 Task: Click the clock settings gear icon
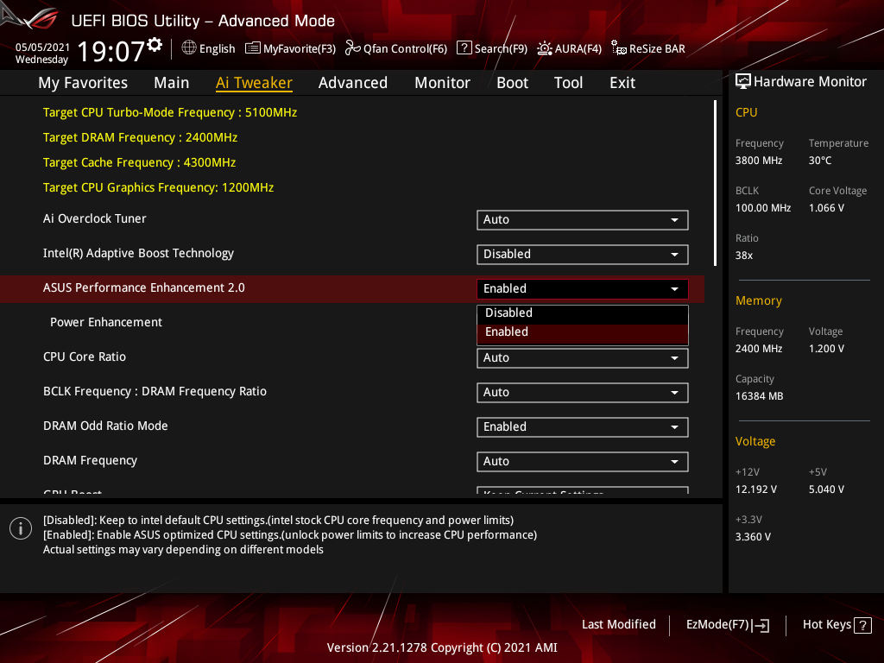coord(155,45)
